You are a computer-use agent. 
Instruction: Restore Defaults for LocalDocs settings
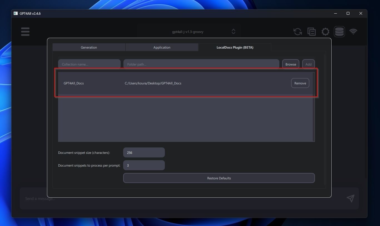219,178
